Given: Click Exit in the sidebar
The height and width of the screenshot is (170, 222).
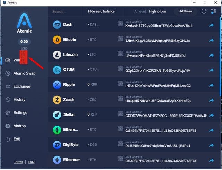Looking at the screenshot, I should tap(12, 139).
